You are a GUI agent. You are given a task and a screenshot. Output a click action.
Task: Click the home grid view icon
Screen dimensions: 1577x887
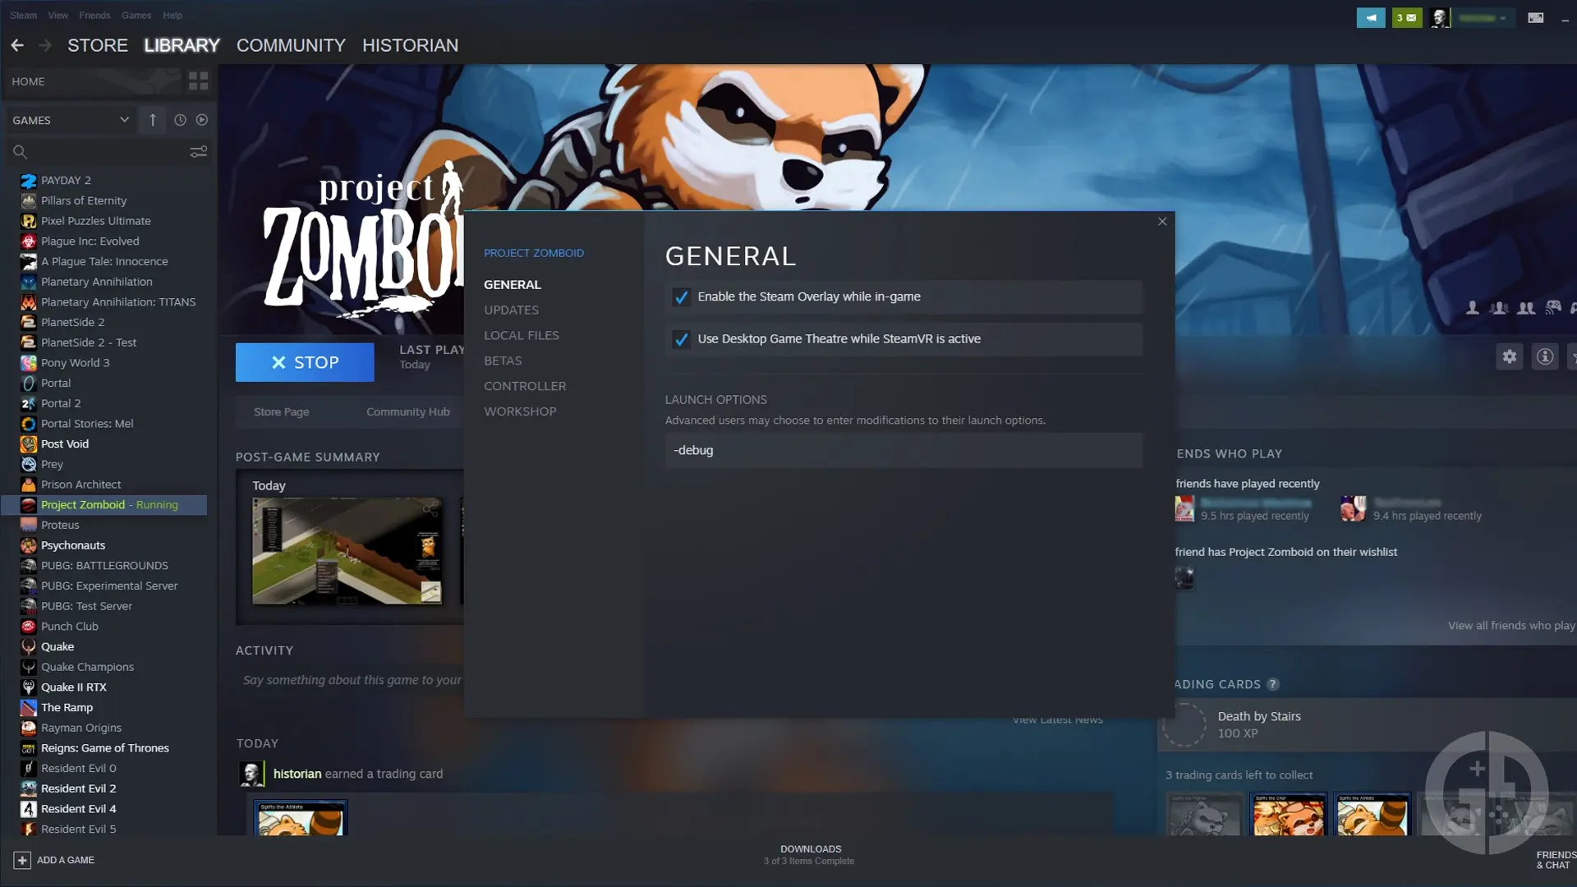(x=200, y=81)
